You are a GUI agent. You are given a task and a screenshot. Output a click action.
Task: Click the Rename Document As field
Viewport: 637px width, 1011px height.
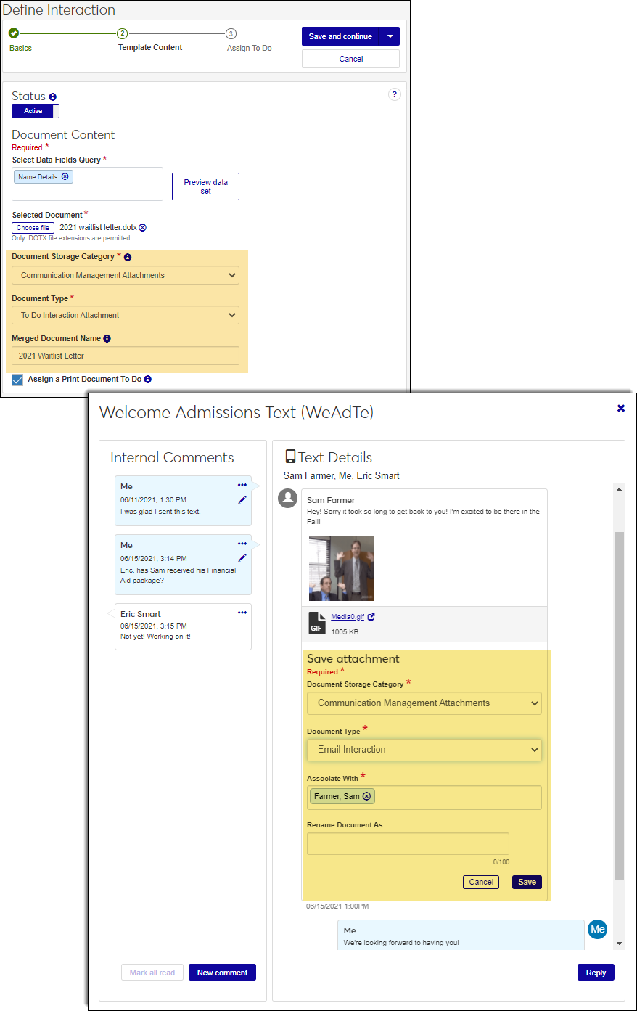[x=408, y=843]
